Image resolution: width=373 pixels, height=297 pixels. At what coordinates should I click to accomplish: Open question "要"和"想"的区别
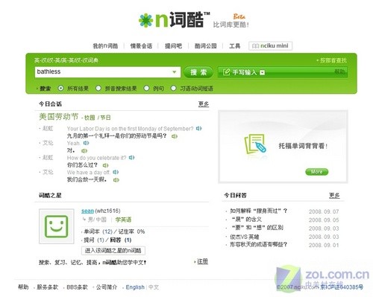click(x=257, y=228)
